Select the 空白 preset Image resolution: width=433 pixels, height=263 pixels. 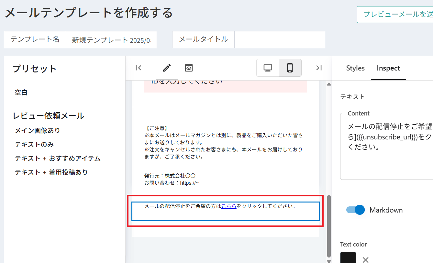pos(21,93)
